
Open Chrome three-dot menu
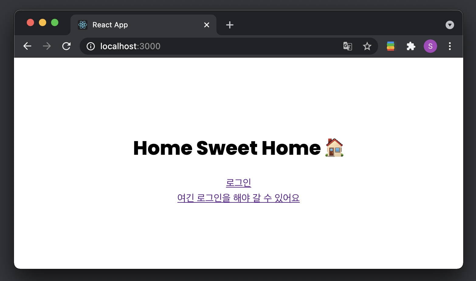(450, 46)
